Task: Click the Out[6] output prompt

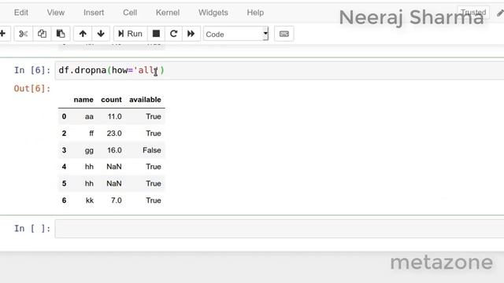Action: point(32,89)
